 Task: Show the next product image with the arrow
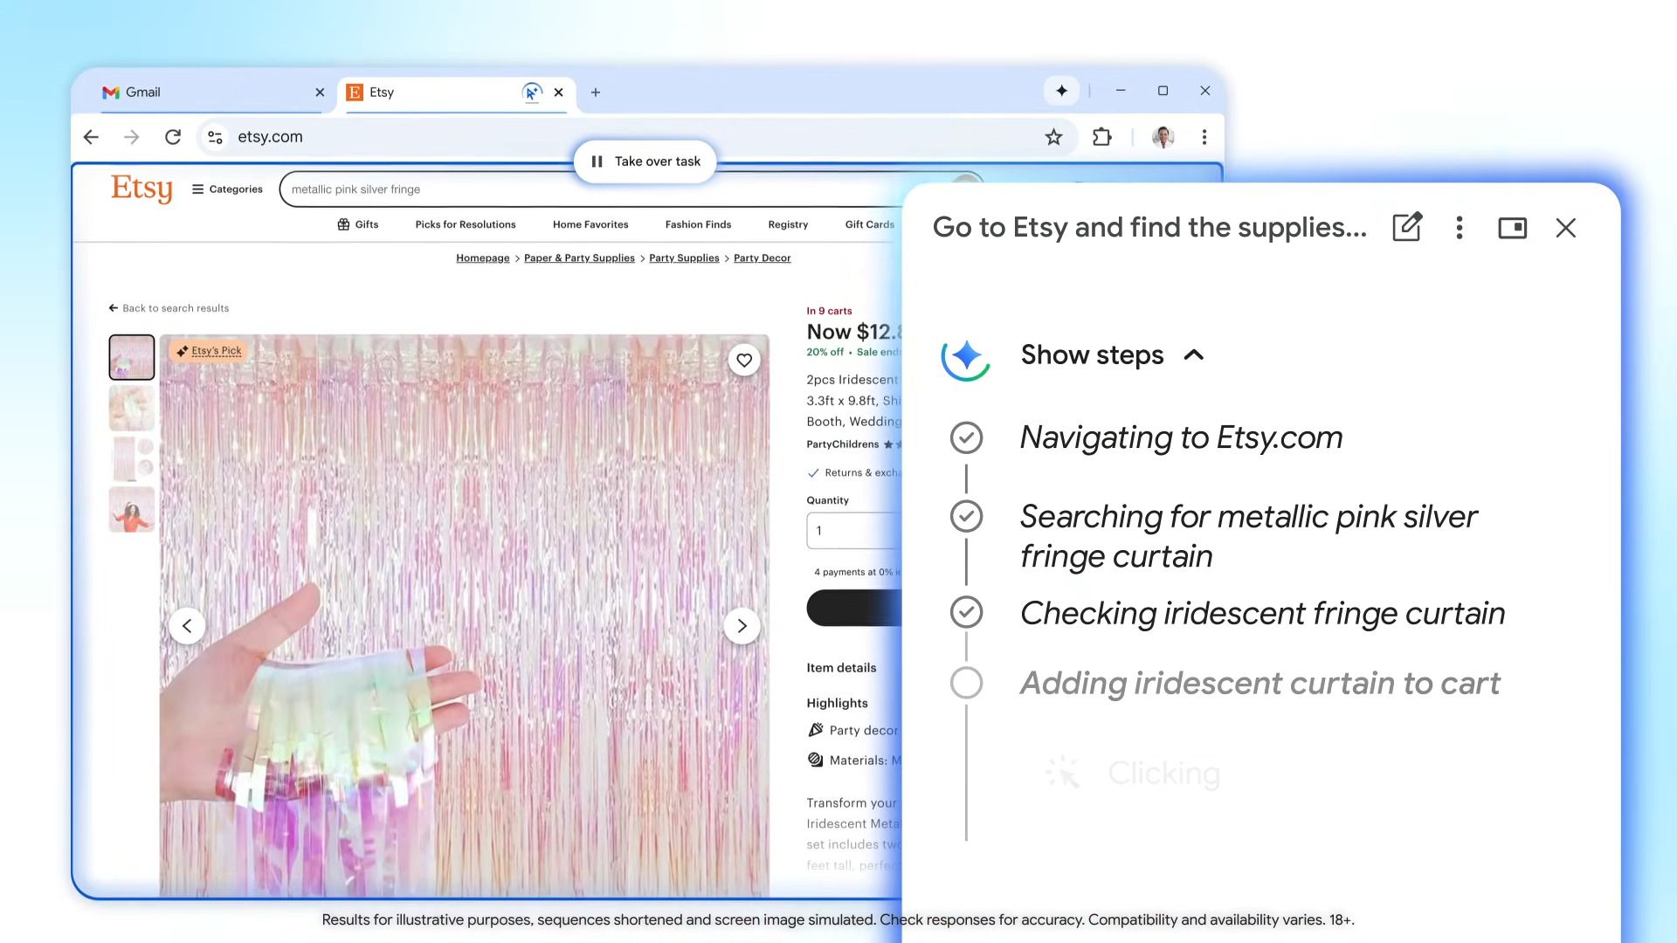click(742, 626)
